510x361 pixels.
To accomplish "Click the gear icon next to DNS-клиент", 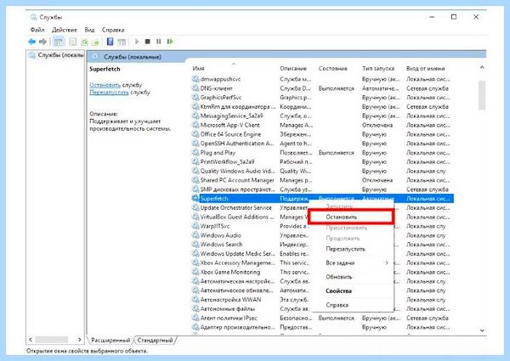I will (195, 88).
